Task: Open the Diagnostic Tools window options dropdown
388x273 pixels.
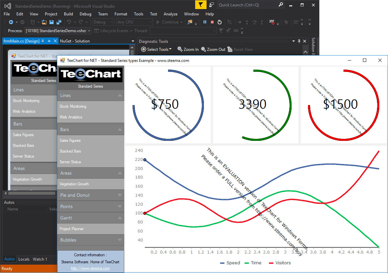Action: 294,41
